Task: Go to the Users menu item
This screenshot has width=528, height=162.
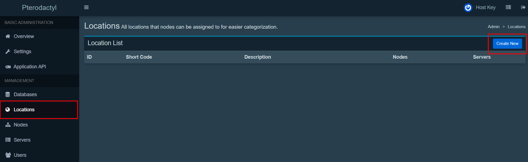Action: click(x=20, y=155)
